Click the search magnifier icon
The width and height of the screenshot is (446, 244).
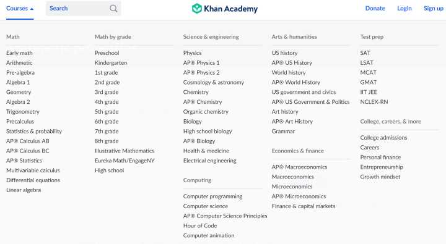pos(113,9)
